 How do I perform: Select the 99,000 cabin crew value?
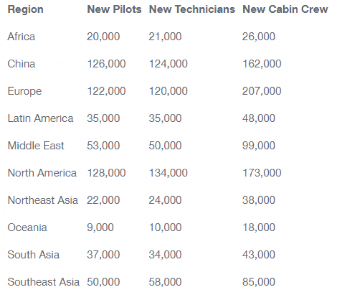point(259,146)
